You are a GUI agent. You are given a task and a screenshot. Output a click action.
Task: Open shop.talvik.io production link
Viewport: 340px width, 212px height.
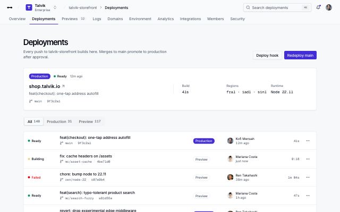(x=45, y=86)
